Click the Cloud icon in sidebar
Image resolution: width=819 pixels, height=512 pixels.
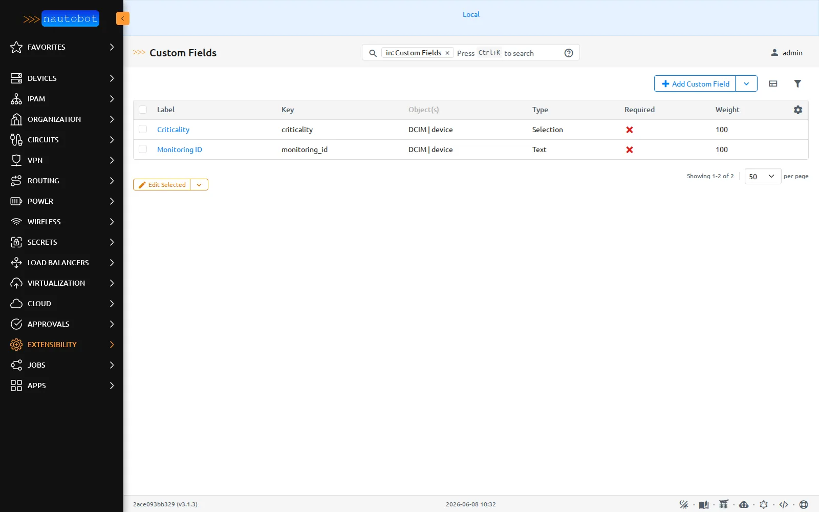click(16, 304)
